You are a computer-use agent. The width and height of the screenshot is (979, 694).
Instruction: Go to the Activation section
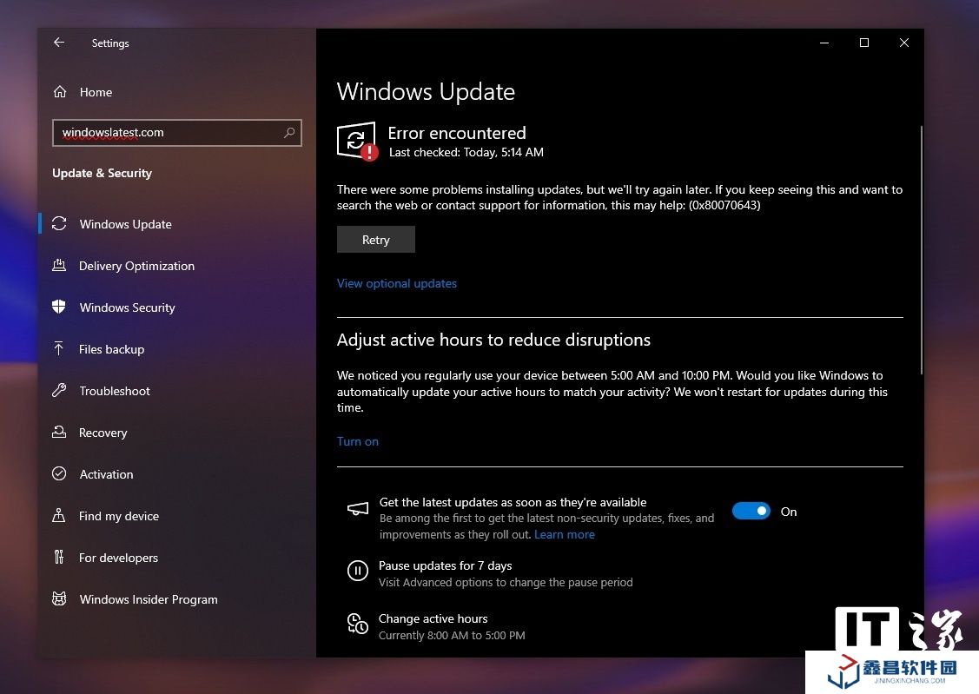[x=106, y=474]
